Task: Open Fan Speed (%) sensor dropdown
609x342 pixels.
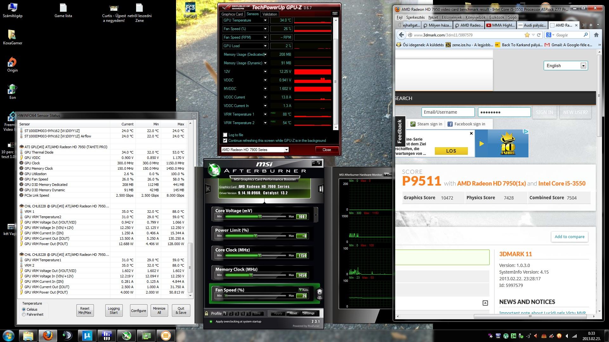Action: 265,29
